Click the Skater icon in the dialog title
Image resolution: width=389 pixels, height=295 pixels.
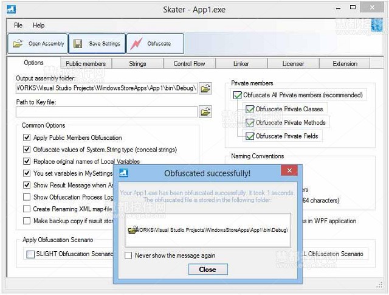tap(123, 173)
